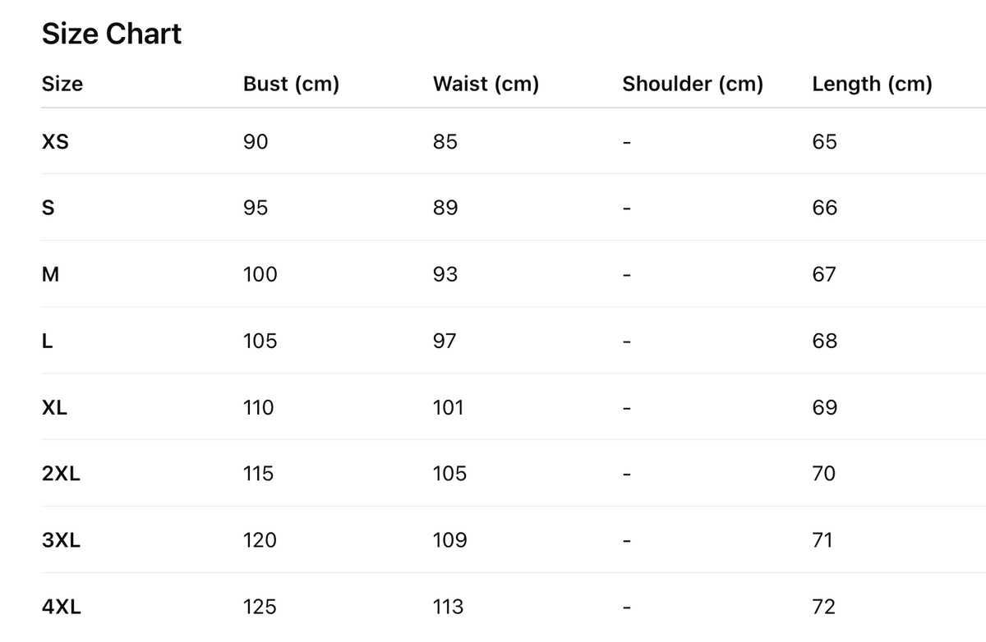986x642 pixels.
Task: Click the Length (cm) column header
Action: (x=872, y=84)
